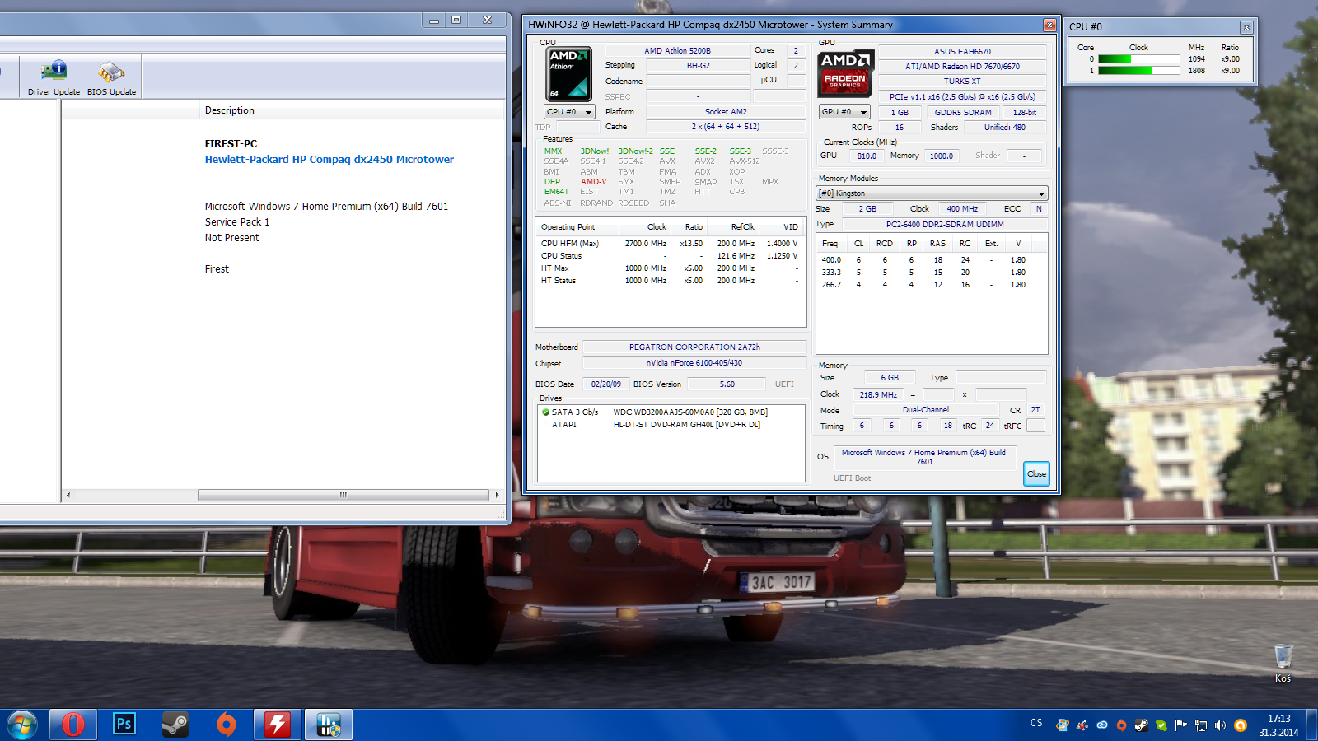Click the AMD Radeon Graphics logo
The width and height of the screenshot is (1318, 741).
click(x=844, y=74)
